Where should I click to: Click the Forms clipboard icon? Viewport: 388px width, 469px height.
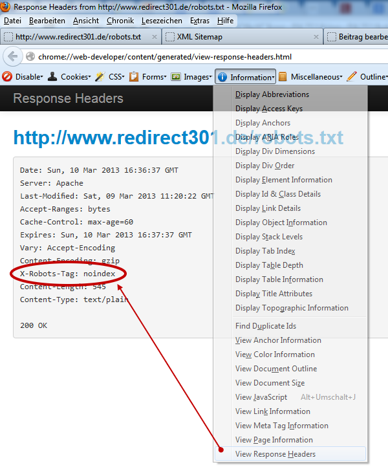point(134,77)
